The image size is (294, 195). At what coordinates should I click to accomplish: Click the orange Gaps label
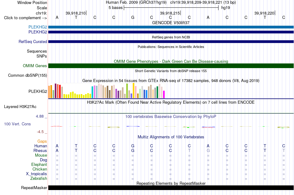point(42,141)
